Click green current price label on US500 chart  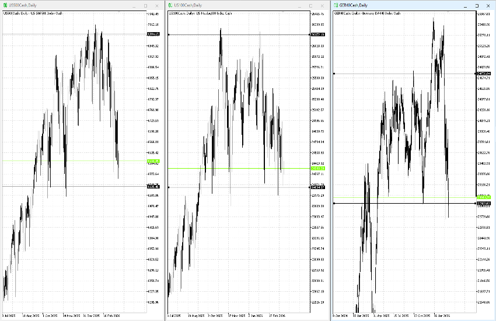[x=153, y=161]
